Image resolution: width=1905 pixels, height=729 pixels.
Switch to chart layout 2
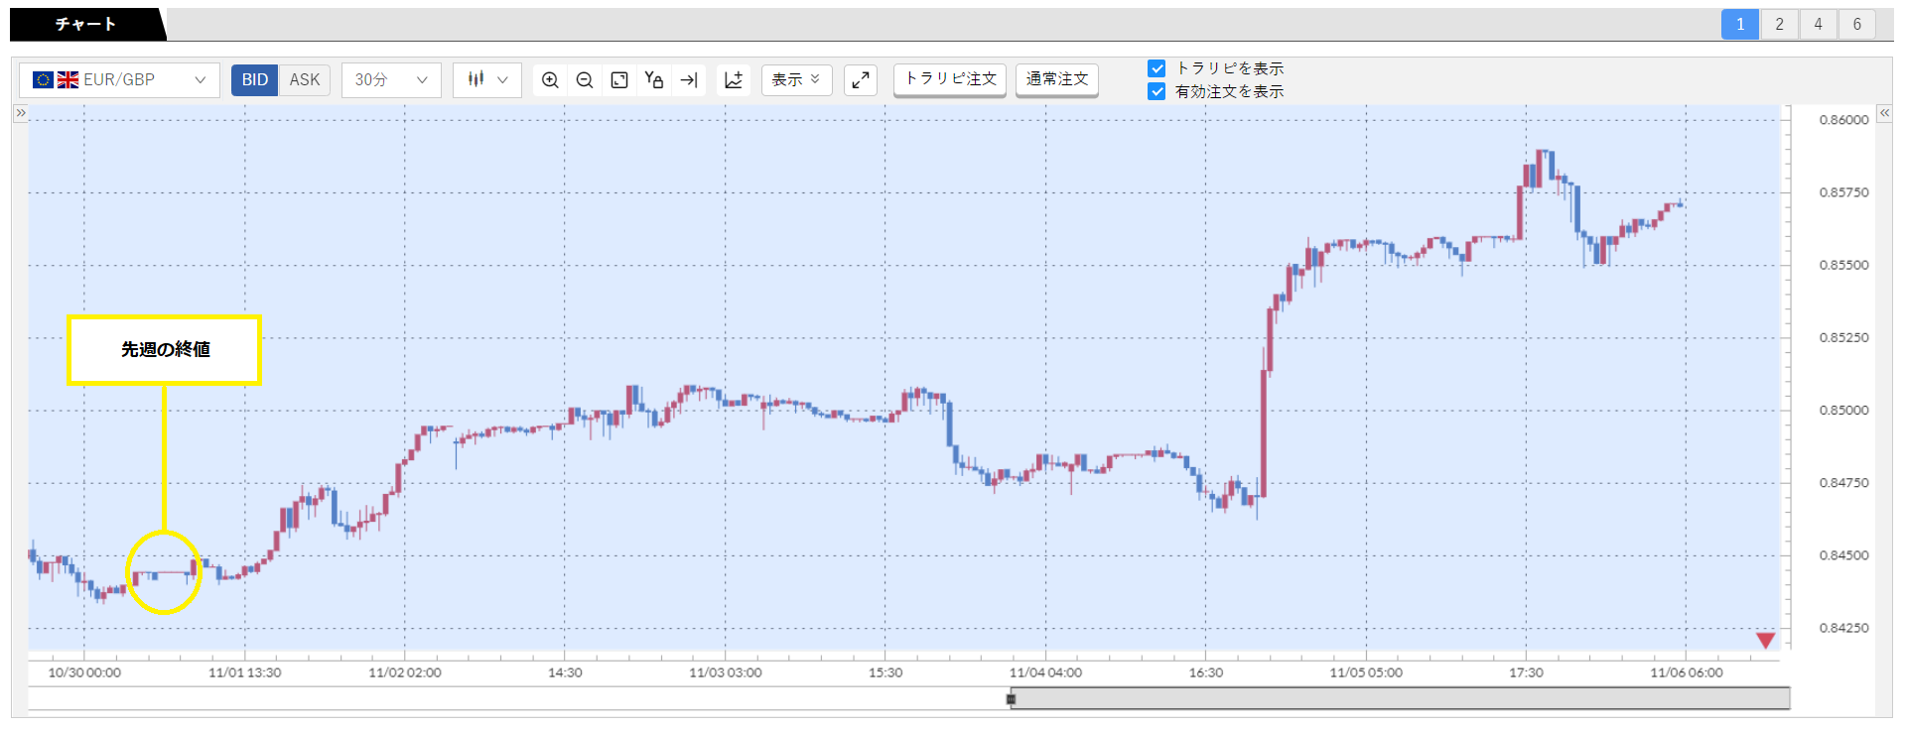(1779, 25)
